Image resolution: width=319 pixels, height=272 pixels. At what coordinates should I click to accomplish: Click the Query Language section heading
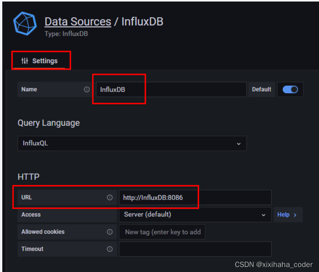pyautogui.click(x=49, y=123)
